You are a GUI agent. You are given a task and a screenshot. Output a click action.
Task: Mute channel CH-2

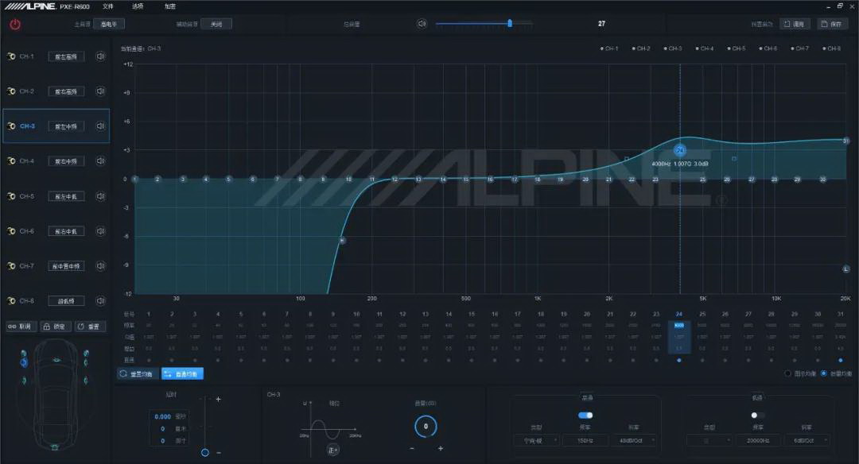pyautogui.click(x=100, y=91)
